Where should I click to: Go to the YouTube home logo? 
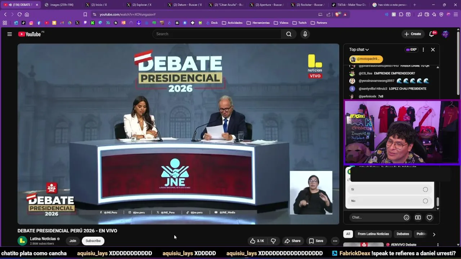click(x=30, y=34)
